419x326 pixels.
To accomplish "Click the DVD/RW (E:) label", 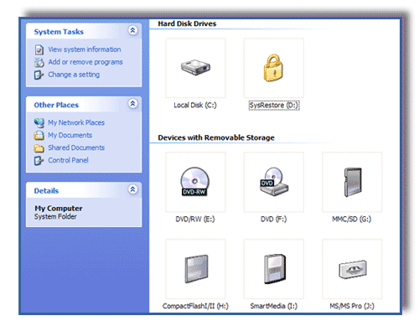I will coord(195,220).
